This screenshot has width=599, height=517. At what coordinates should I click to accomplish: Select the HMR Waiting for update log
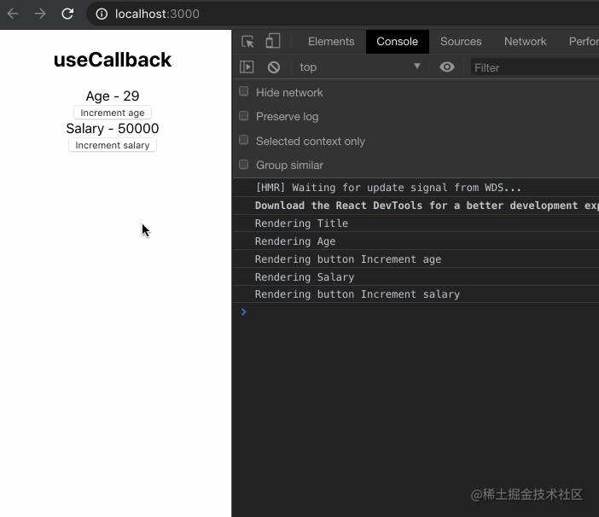[x=416, y=188]
